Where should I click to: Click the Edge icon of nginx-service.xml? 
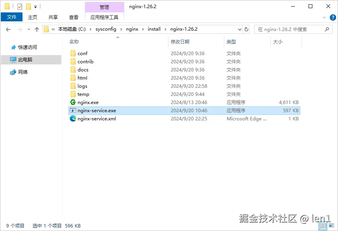click(x=73, y=119)
